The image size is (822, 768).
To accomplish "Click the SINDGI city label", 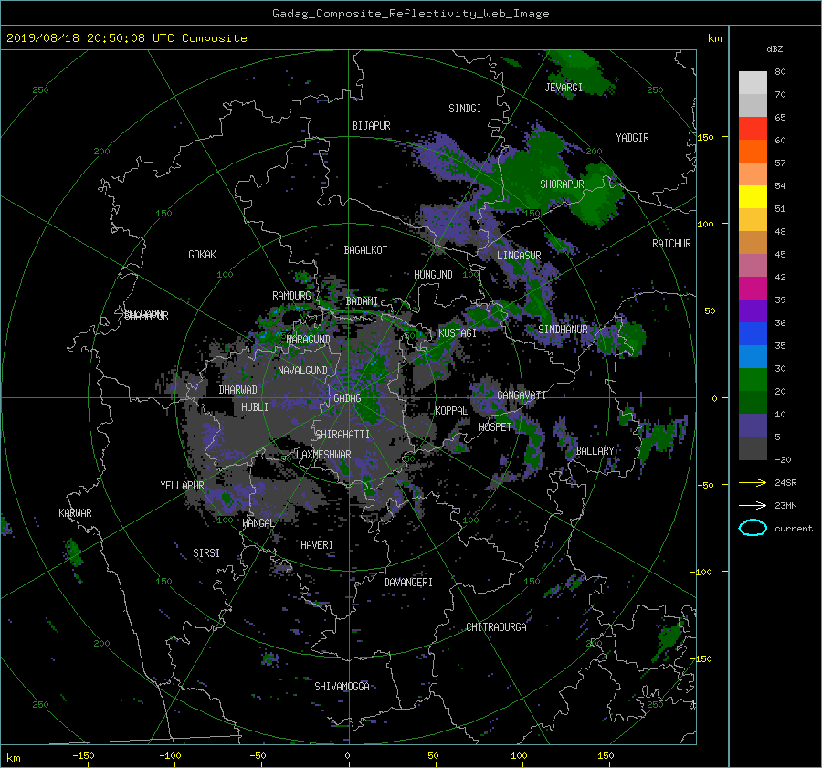I will [x=465, y=109].
